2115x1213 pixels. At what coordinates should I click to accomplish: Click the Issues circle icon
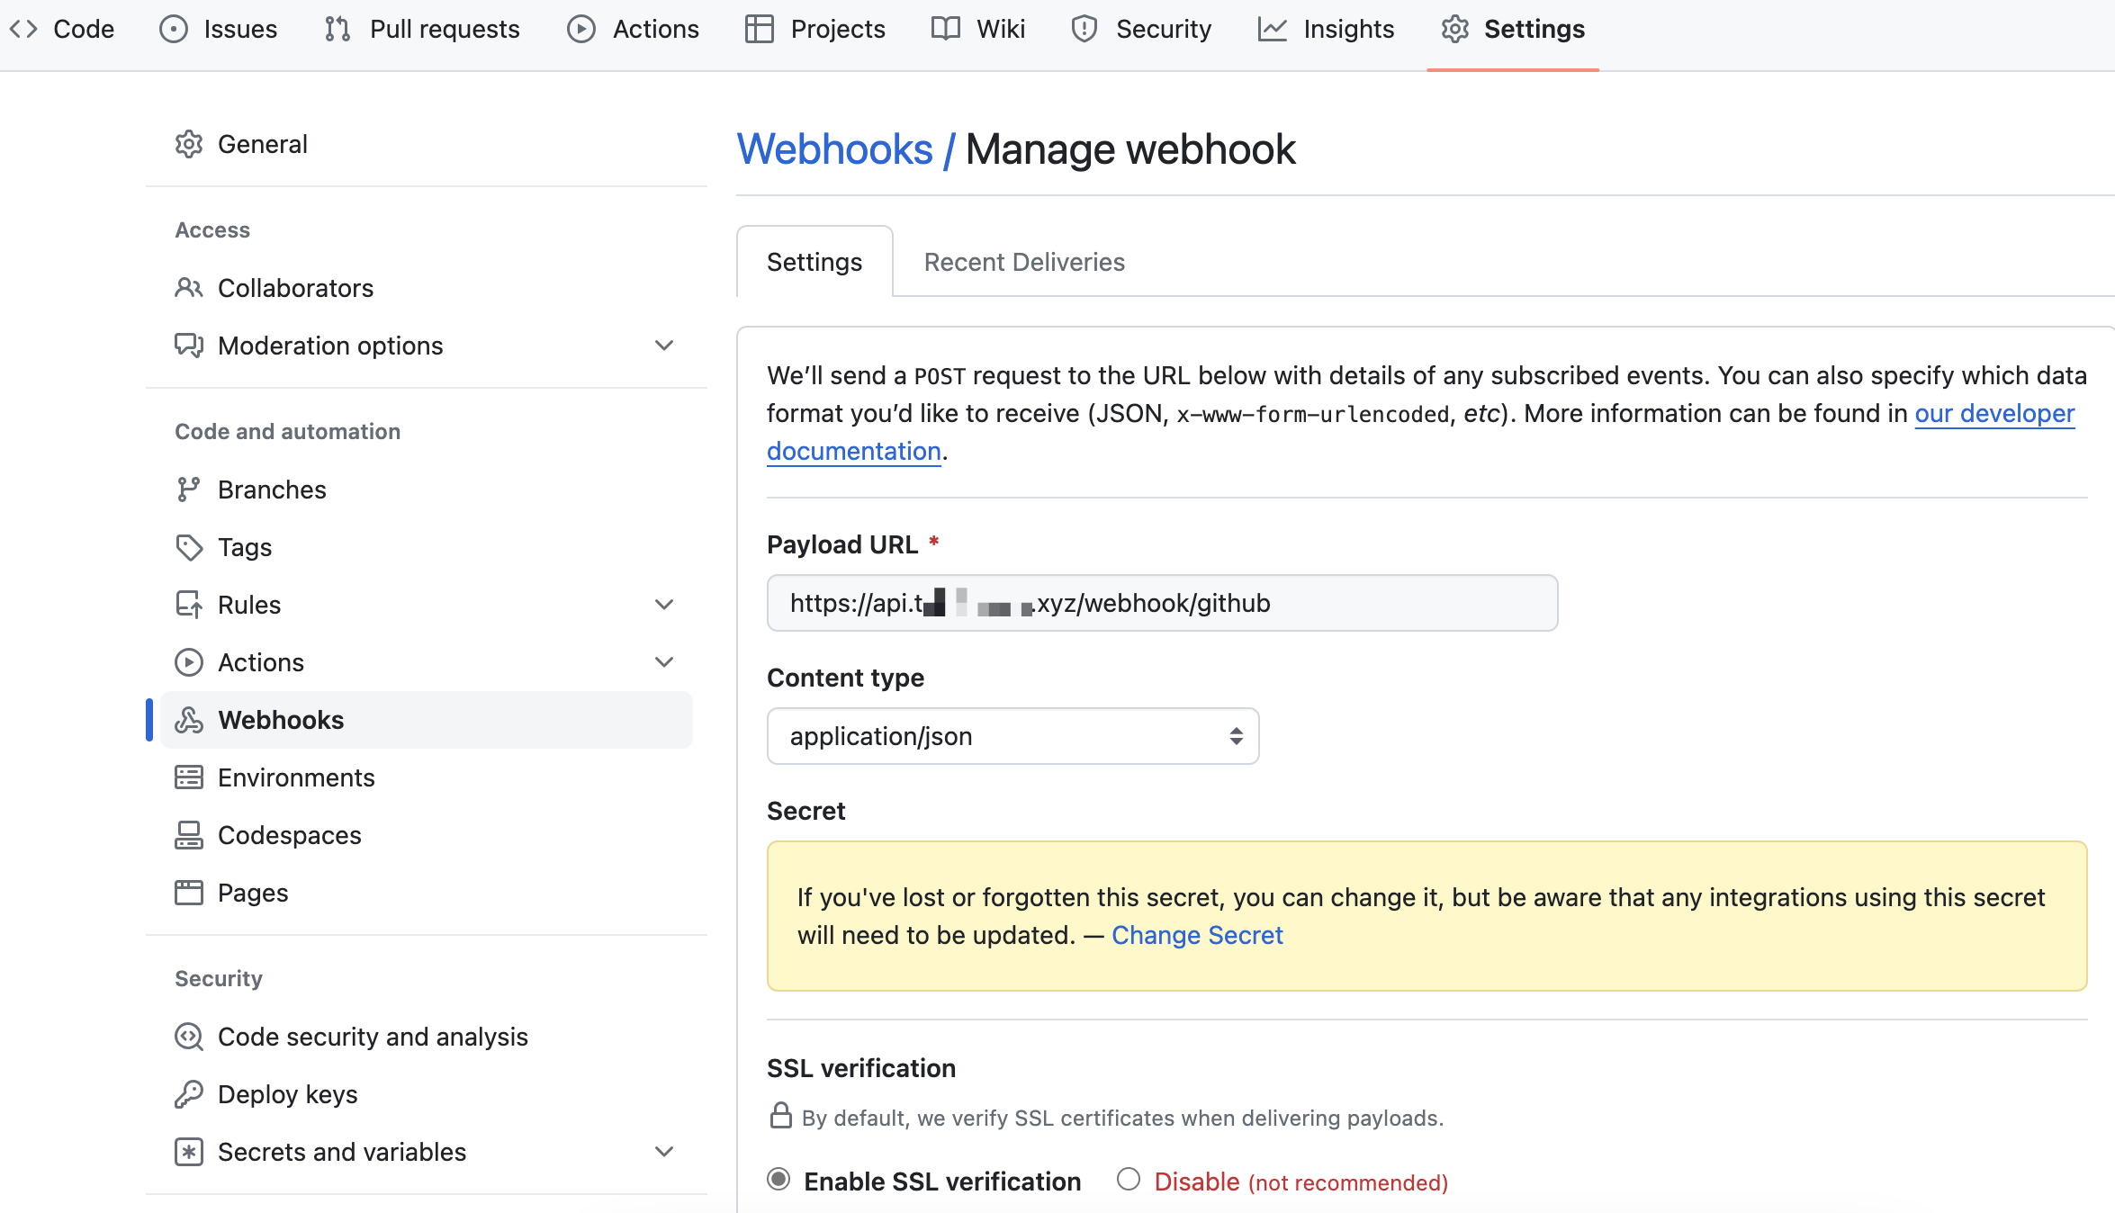pos(174,29)
